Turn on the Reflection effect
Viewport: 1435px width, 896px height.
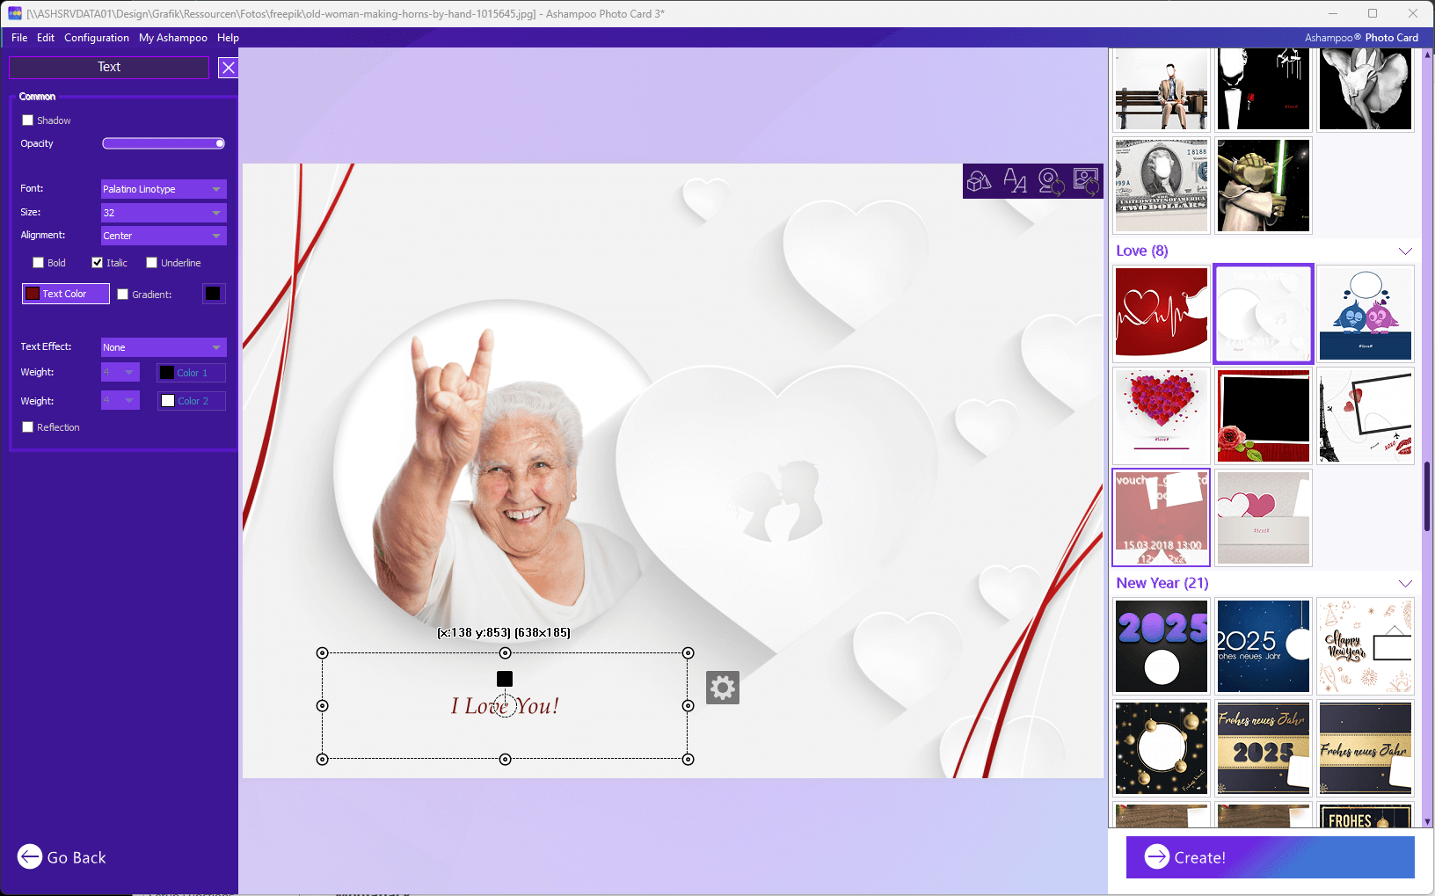27,427
